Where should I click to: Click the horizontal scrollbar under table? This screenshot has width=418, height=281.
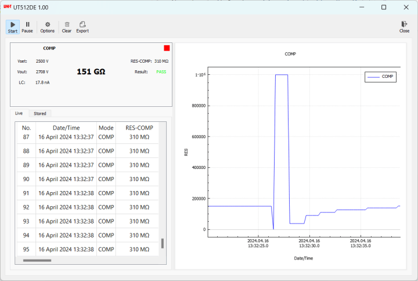[37, 261]
